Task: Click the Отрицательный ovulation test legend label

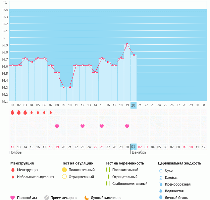Action: coord(81,177)
